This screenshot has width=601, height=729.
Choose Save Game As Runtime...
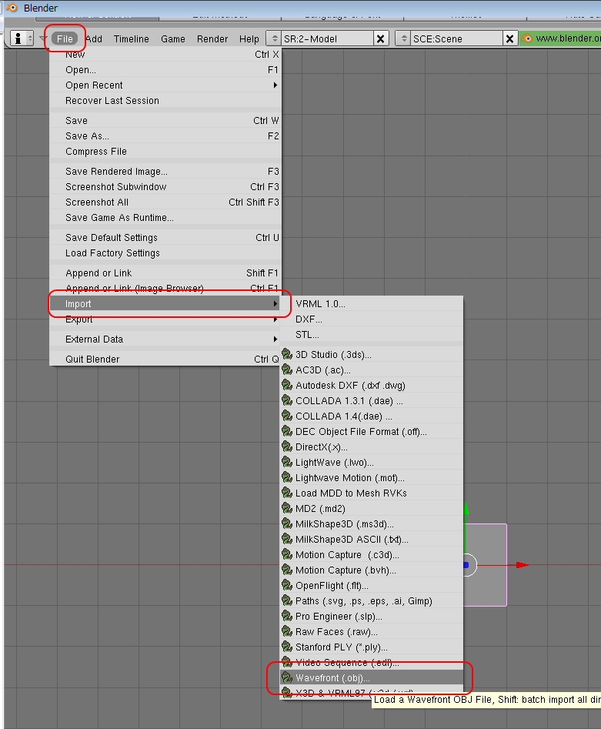pos(165,217)
